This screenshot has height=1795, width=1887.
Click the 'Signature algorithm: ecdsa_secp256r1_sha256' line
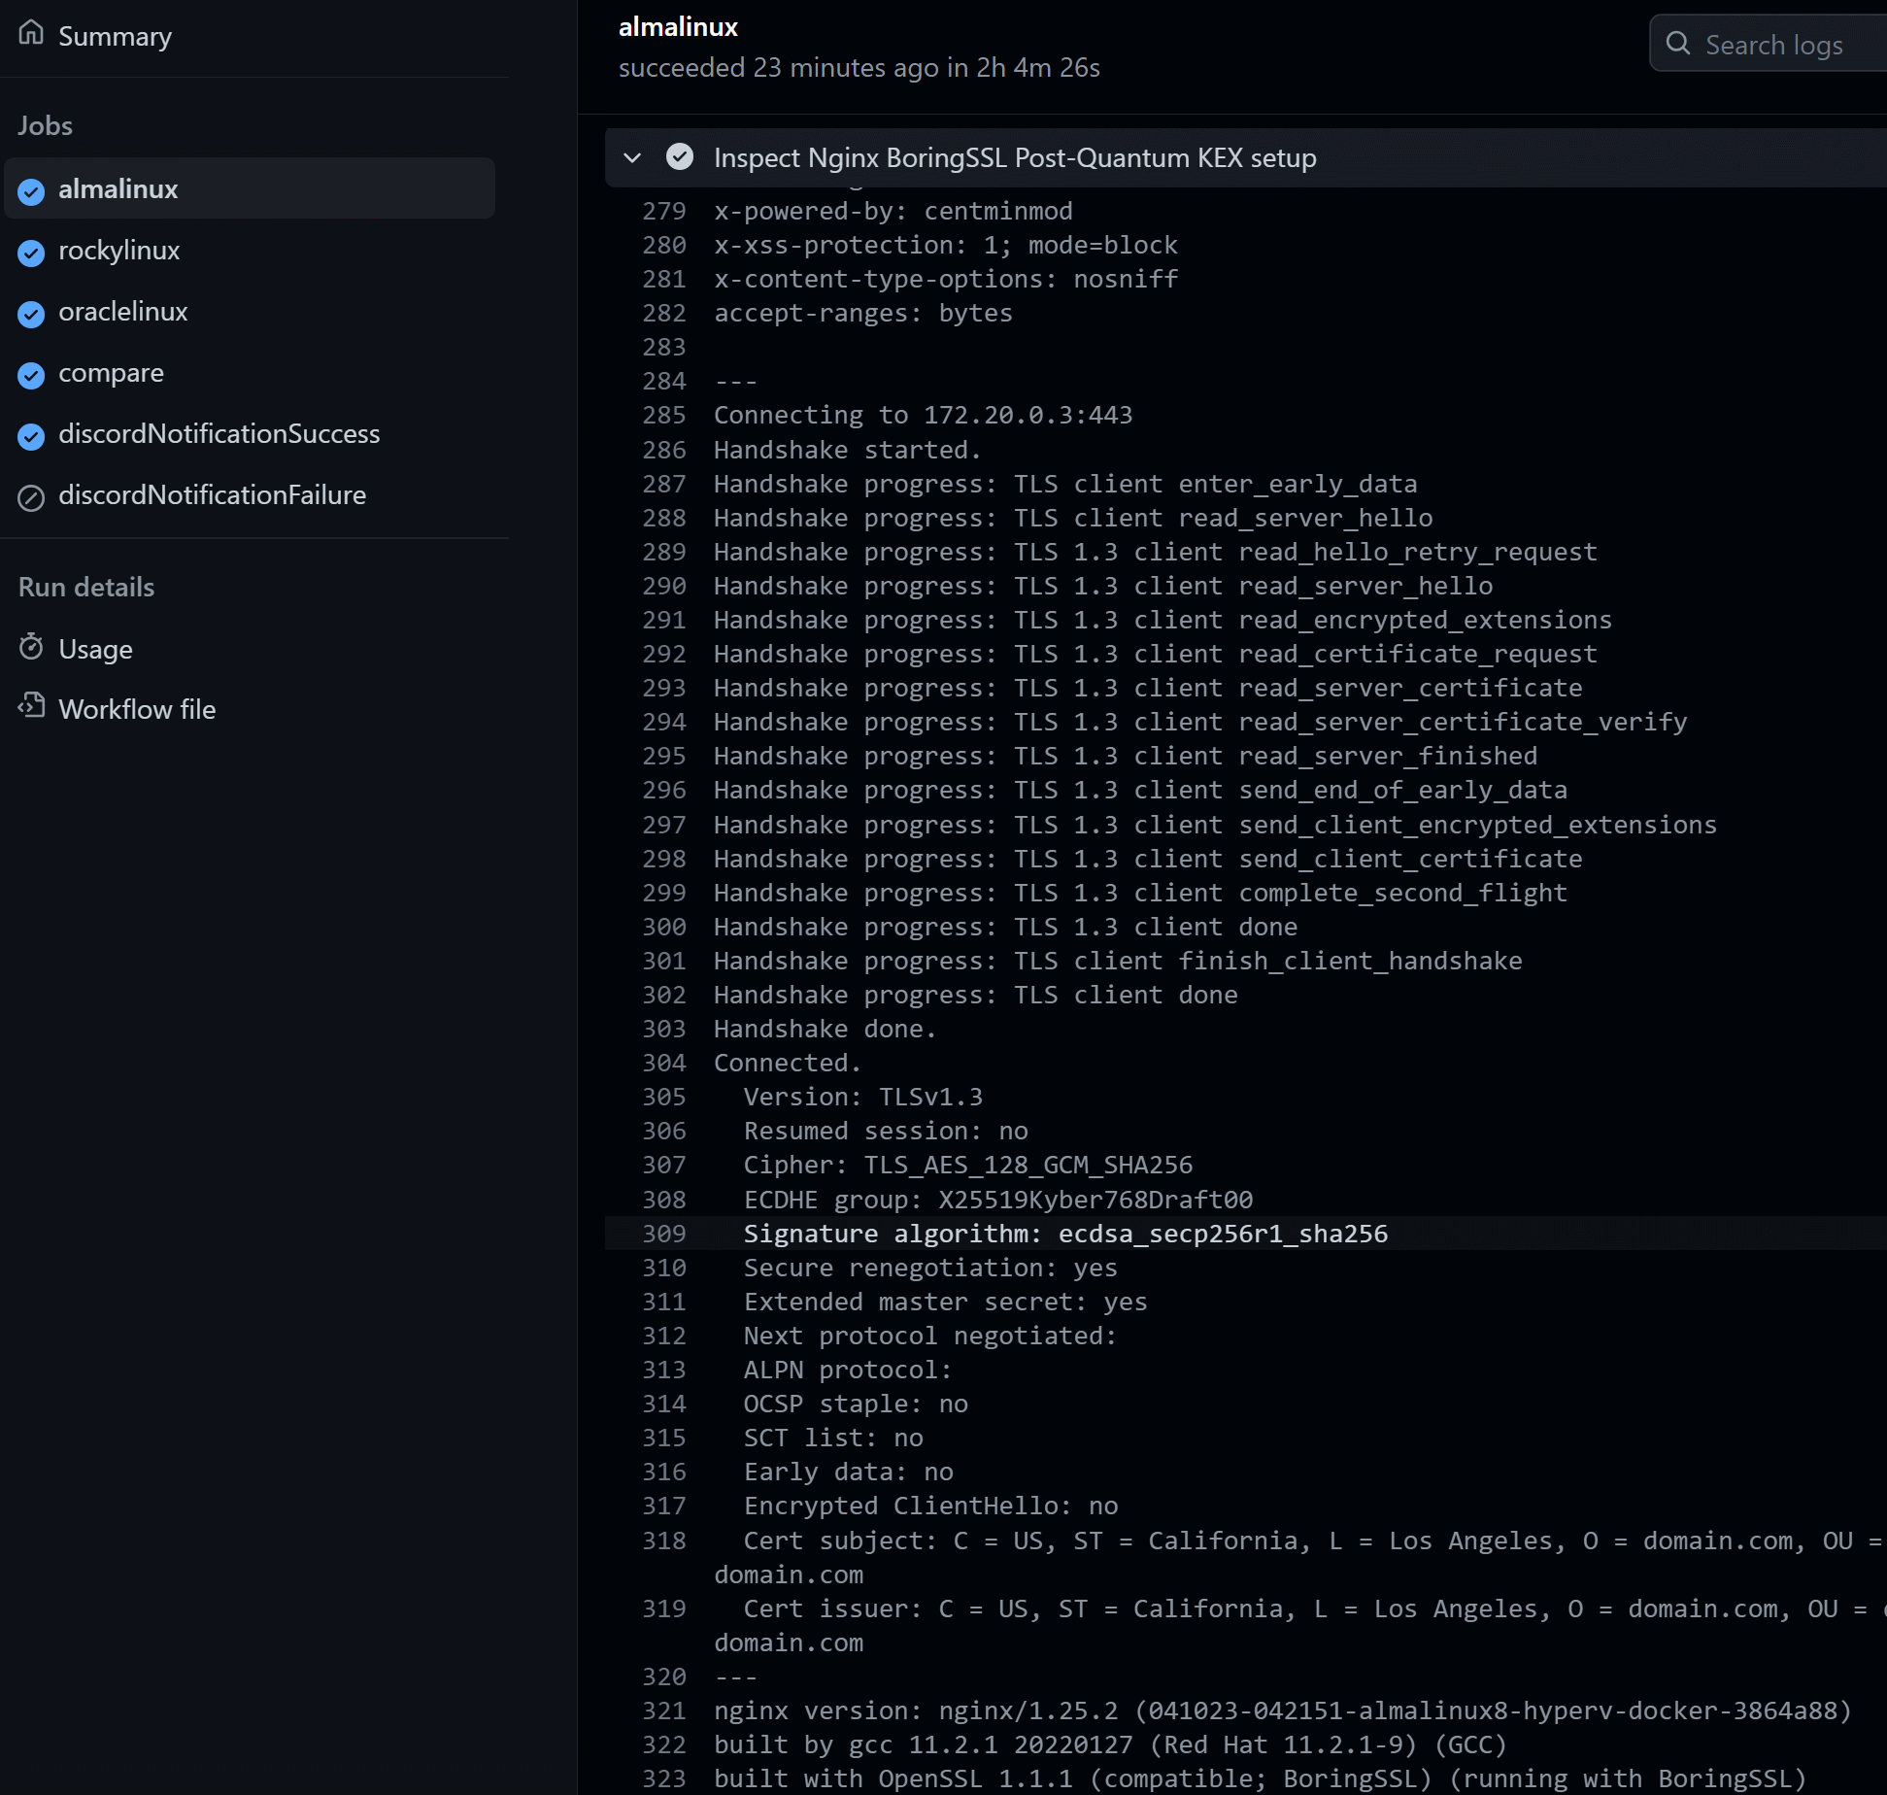pos(1065,1234)
